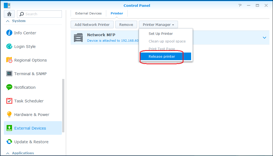Go to Regional Options

33,60
